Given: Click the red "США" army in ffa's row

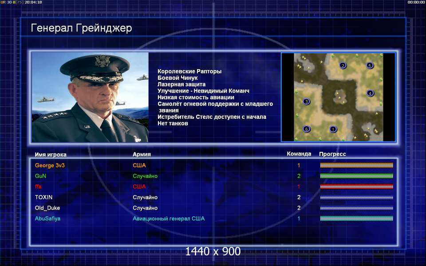Looking at the screenshot, I should pyautogui.click(x=139, y=187).
